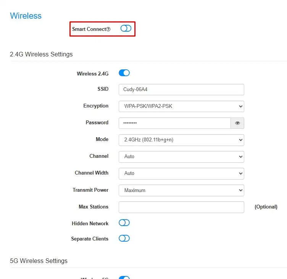The image size is (287, 279).
Task: Disable the Wireless 2.4G switch
Action: coord(124,73)
